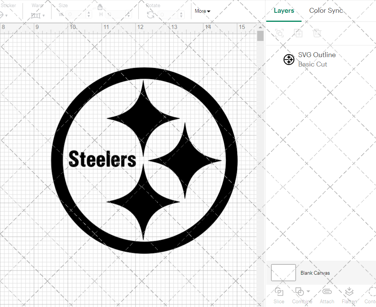
Task: Toggle the size lock aspect ratio icon
Action: click(x=100, y=7)
